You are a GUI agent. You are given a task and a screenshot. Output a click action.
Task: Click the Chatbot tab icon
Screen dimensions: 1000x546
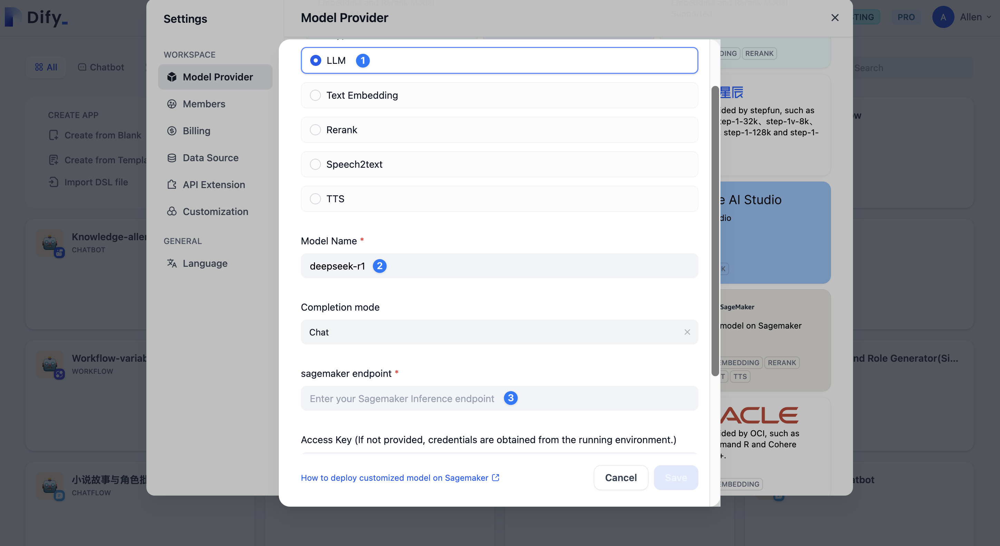82,67
